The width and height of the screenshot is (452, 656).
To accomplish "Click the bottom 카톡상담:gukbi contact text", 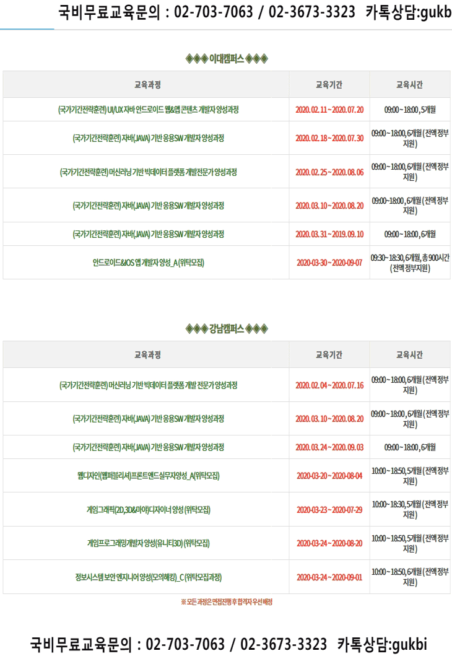I will tap(382, 644).
